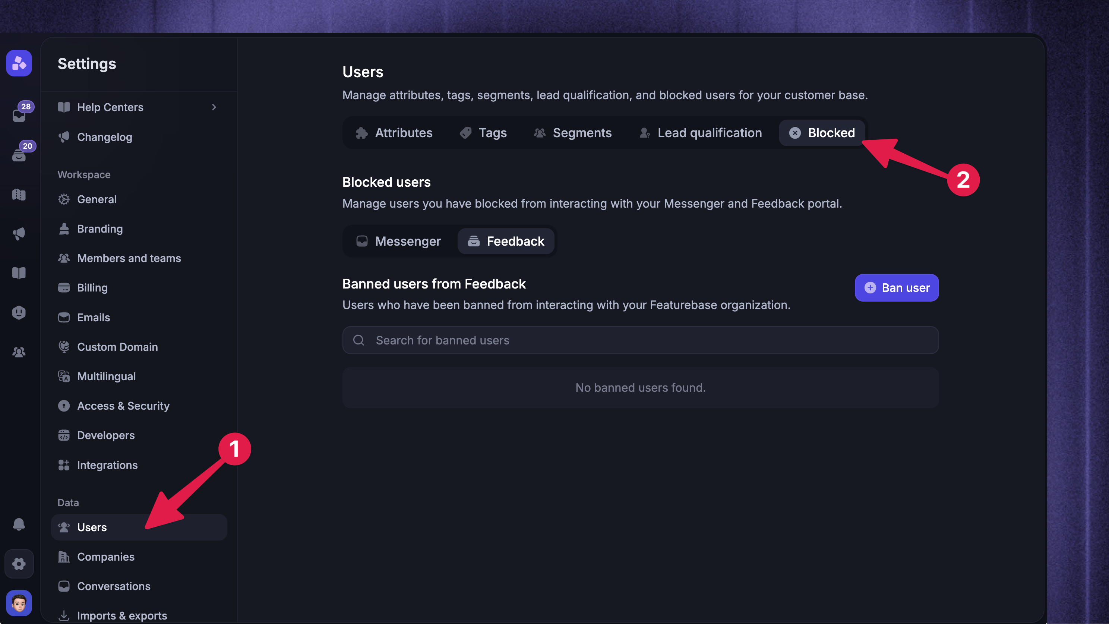This screenshot has height=624, width=1109.
Task: Open the roadmap map icon in sidebar
Action: point(19,194)
